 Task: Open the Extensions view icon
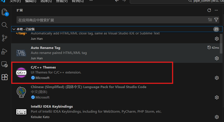(x=5, y=77)
